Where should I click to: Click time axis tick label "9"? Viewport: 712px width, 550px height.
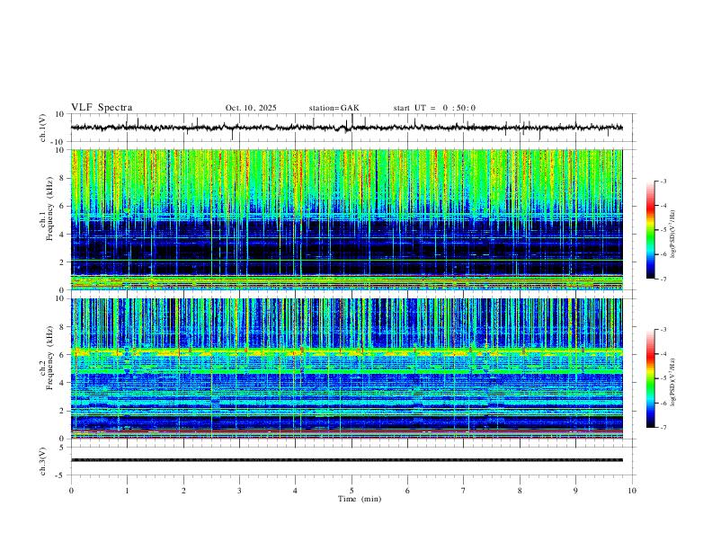click(575, 491)
